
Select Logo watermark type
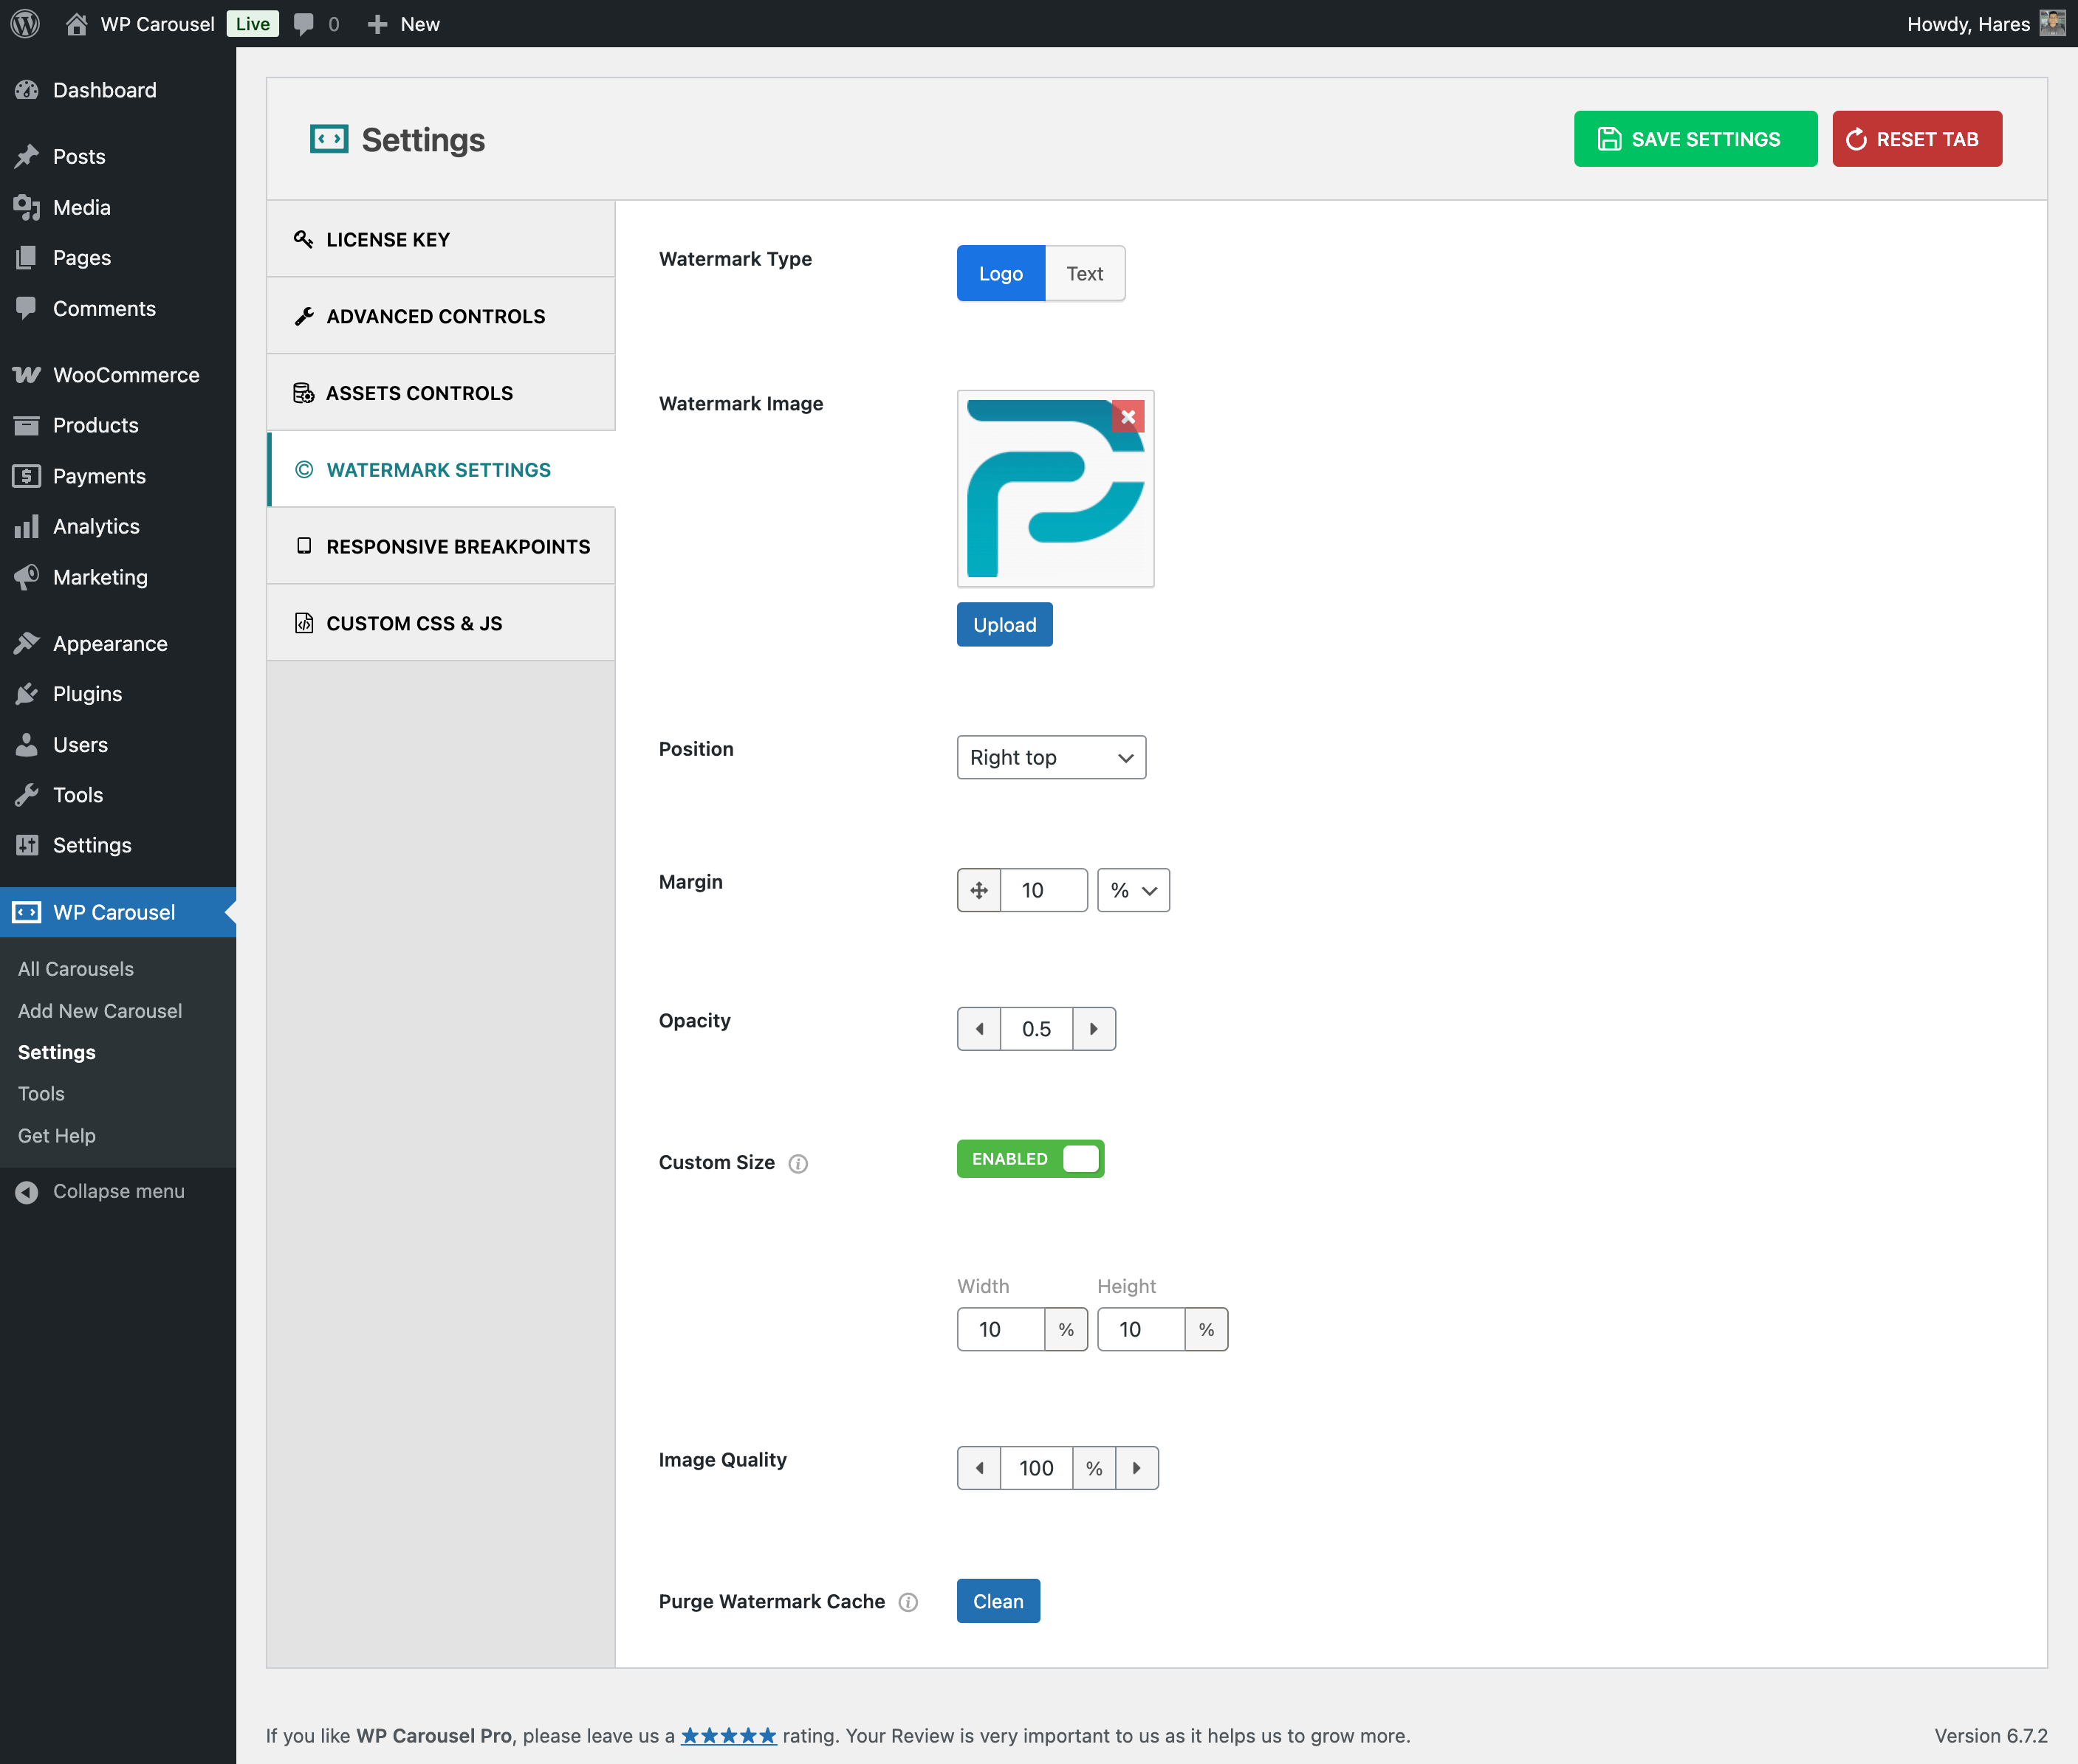coord(1001,273)
